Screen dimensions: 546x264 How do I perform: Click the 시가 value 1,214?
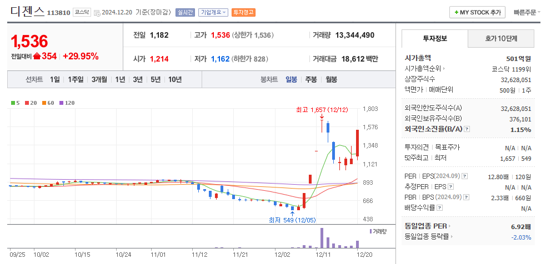click(159, 59)
